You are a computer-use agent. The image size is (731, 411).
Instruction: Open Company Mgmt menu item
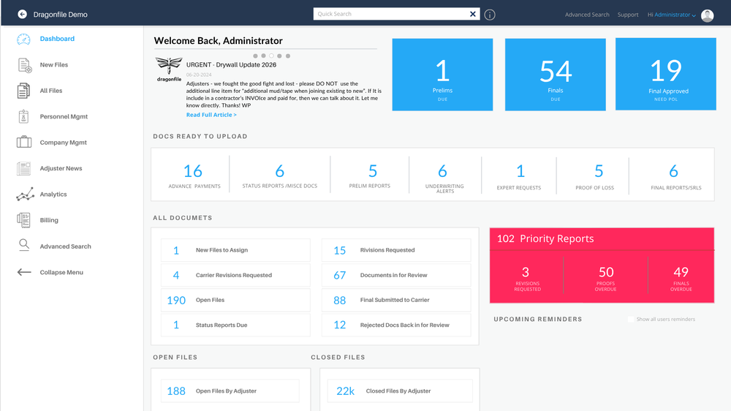[63, 143]
